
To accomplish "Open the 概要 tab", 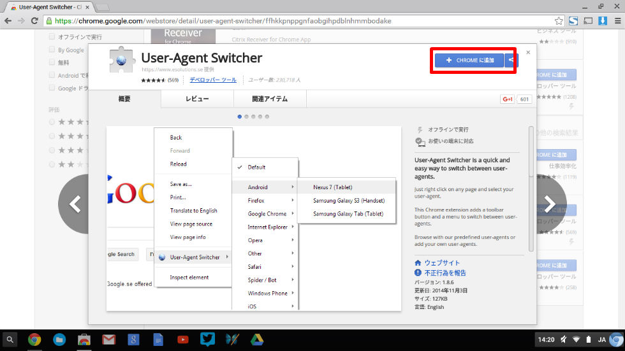I will coord(124,99).
